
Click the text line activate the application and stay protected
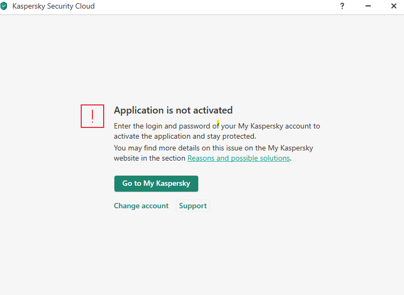pos(185,136)
